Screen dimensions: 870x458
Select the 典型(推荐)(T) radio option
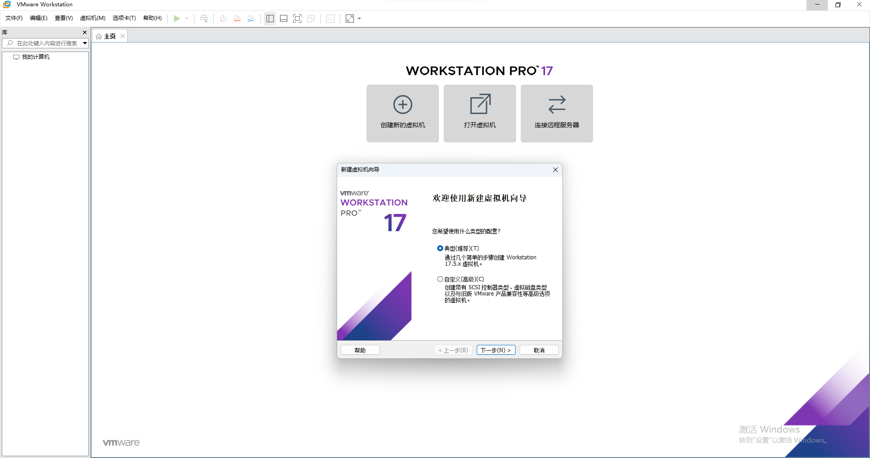click(440, 248)
